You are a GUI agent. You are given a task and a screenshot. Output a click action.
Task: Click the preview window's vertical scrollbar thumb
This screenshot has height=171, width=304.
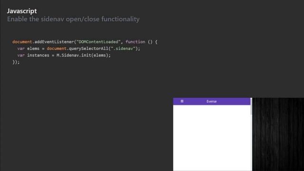[251, 106]
